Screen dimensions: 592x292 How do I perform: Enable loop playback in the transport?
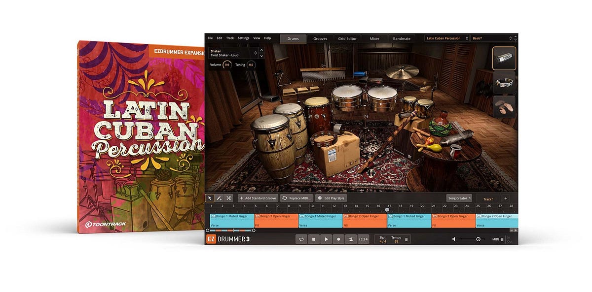(301, 239)
